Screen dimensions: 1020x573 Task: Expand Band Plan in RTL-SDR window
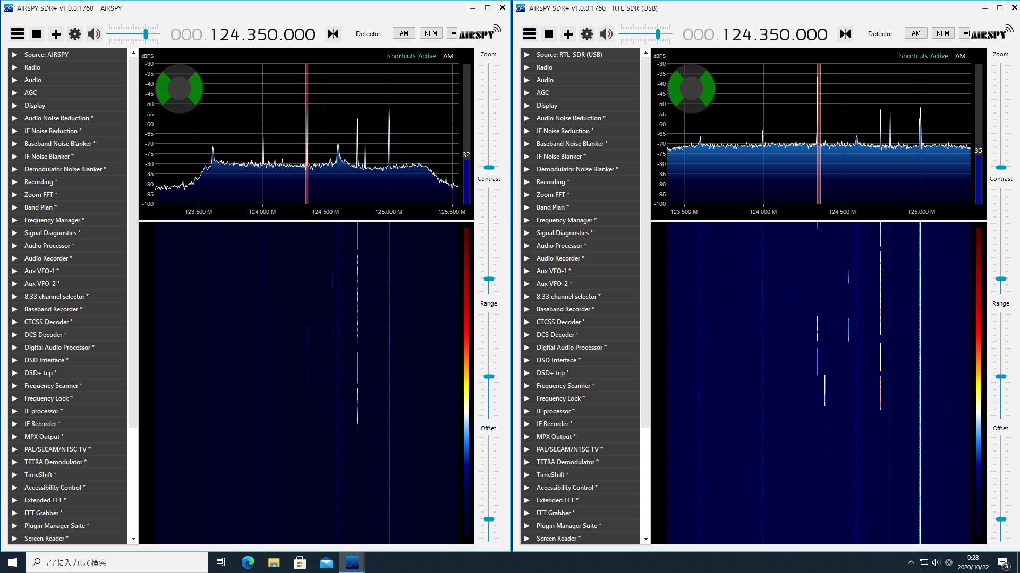(x=580, y=207)
